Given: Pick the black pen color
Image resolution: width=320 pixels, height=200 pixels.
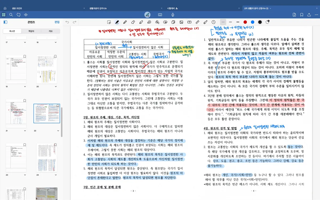Looking at the screenshot, I should coord(260,22).
